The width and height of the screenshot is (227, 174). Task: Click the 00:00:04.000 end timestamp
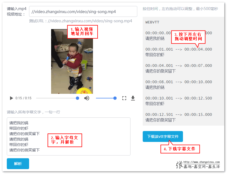pyautogui.click(x=198, y=49)
